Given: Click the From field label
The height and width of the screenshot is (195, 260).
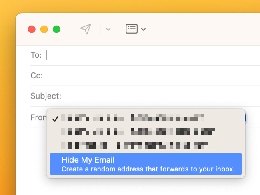Looking at the screenshot, I should click(x=38, y=118).
